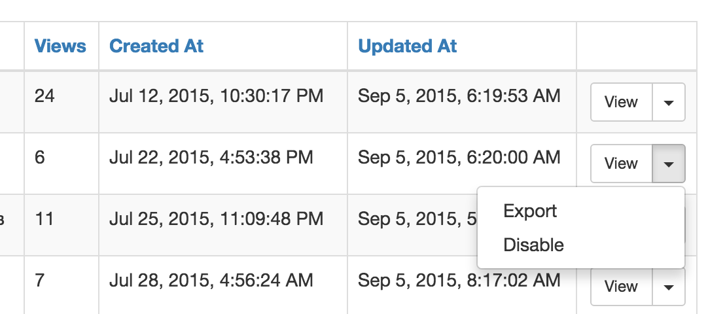
Task: Click the Jul 25, 2015 created date cell
Action: point(223,225)
